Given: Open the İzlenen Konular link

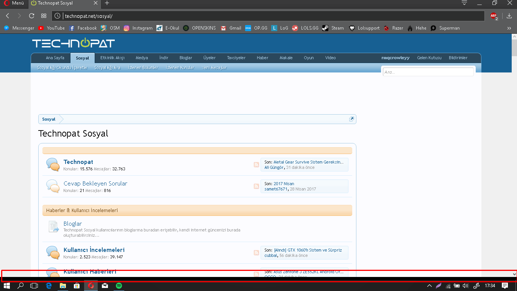Looking at the screenshot, I should click(x=180, y=68).
